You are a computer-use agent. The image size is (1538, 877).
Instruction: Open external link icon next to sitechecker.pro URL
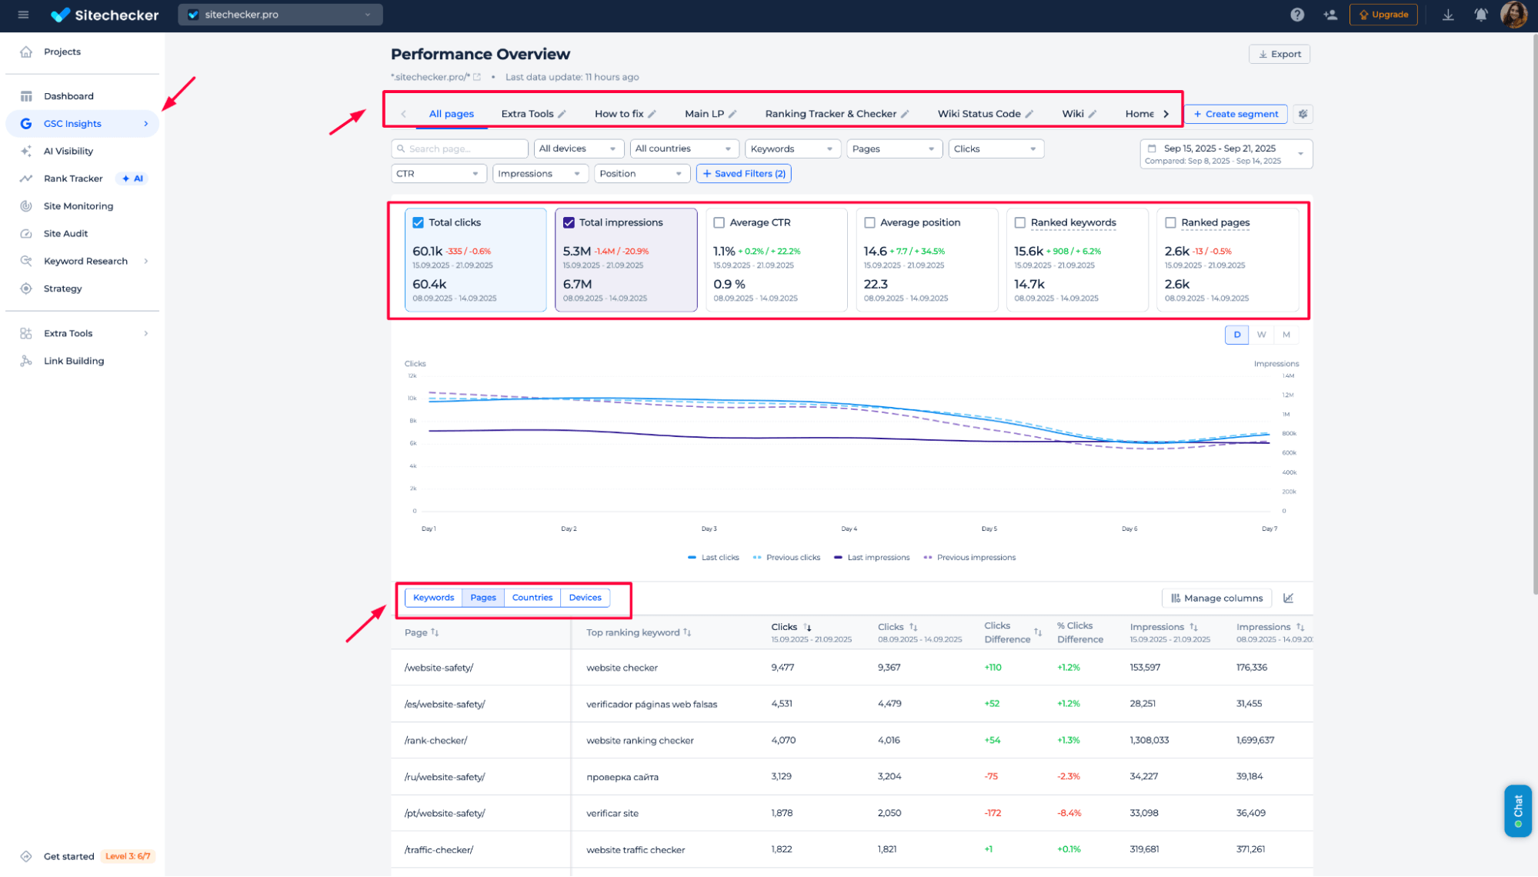pos(477,77)
